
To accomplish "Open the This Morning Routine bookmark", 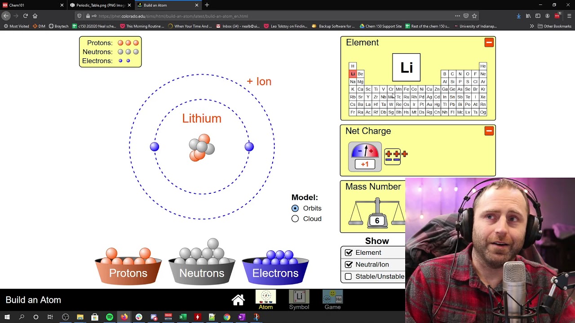I will click(x=142, y=26).
